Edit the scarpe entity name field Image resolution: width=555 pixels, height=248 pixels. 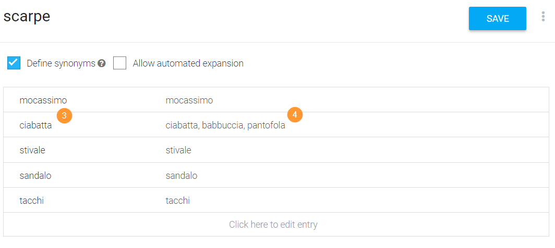click(x=27, y=17)
